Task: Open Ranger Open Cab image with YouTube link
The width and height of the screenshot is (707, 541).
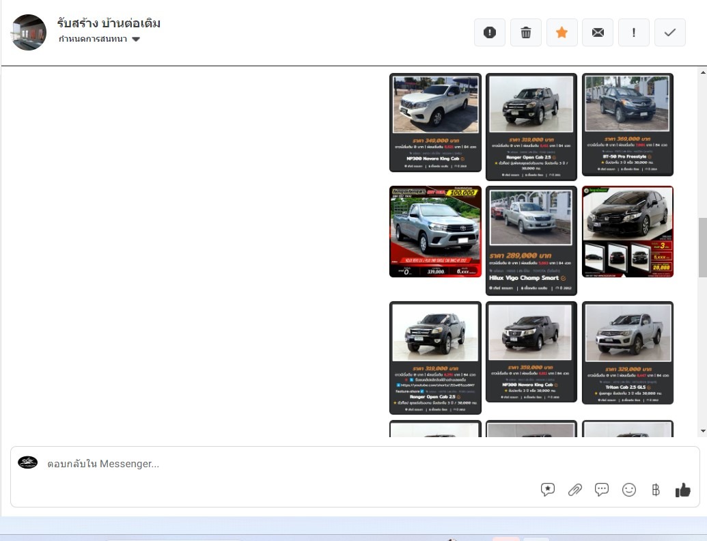Action: [x=435, y=358]
